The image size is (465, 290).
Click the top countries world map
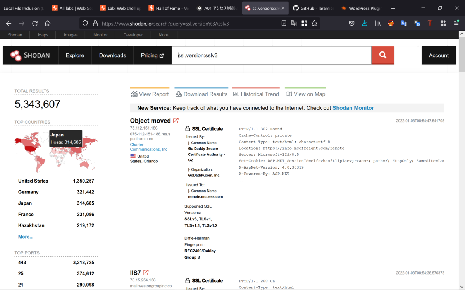pos(56,152)
